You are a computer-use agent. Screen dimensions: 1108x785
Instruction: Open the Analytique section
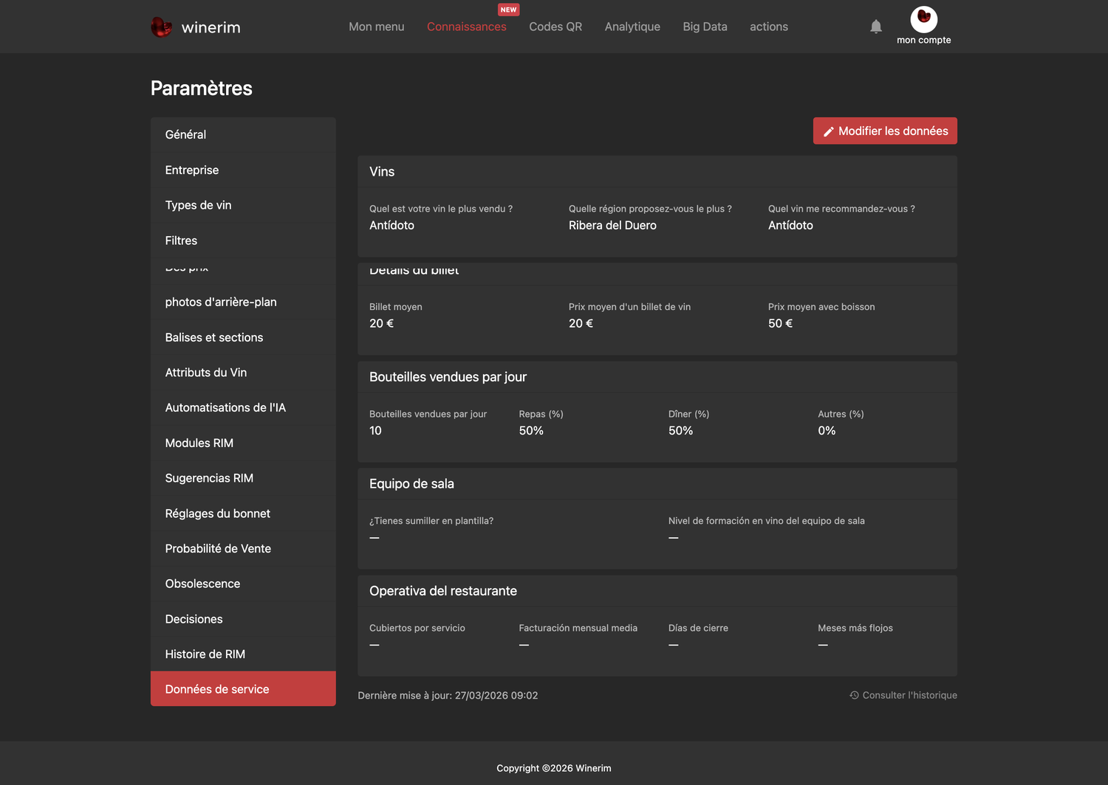pyautogui.click(x=632, y=27)
